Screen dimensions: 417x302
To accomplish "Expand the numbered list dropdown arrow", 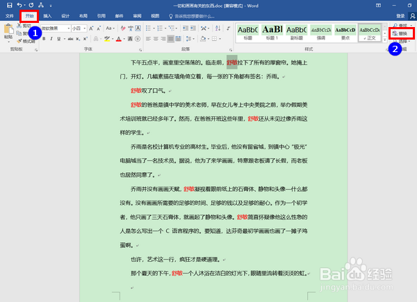I will coord(165,28).
